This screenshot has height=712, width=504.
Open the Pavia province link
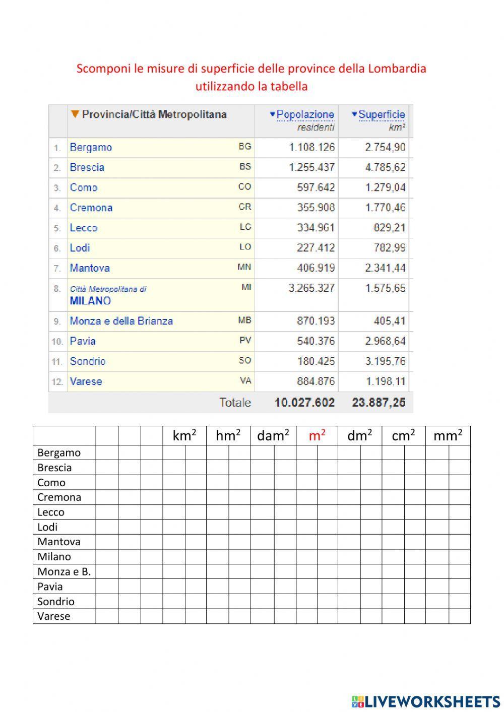point(83,341)
